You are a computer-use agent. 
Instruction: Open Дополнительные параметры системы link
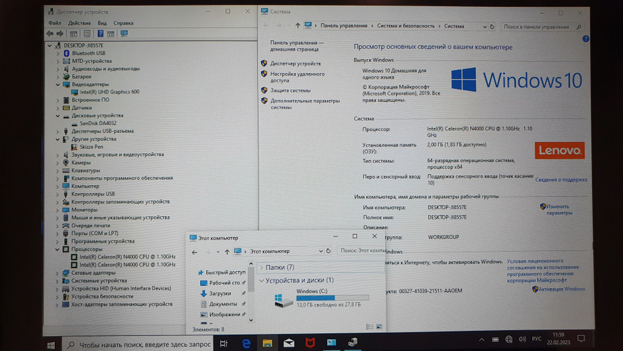pos(305,104)
